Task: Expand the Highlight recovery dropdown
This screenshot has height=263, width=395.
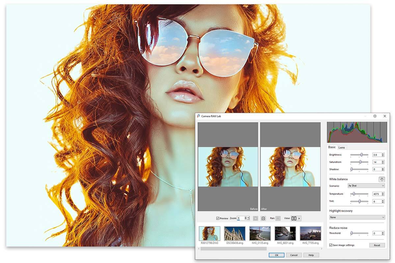Action: (x=357, y=217)
